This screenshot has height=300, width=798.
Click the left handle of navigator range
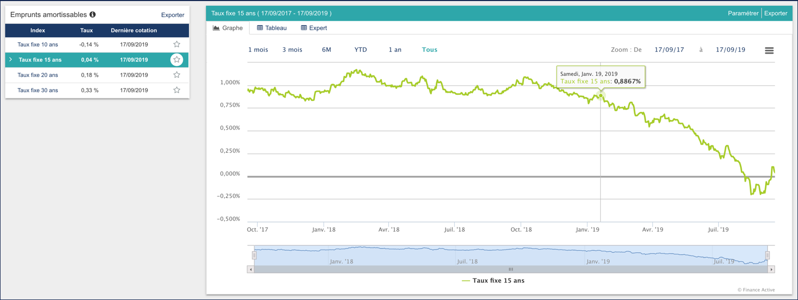point(254,255)
